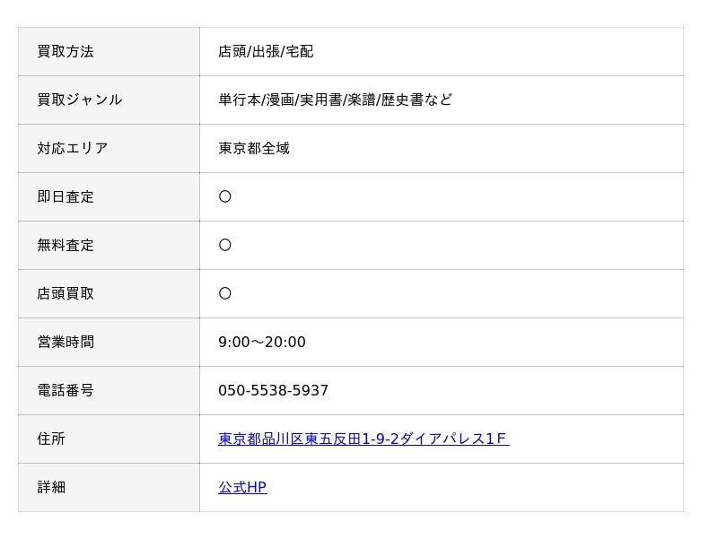Click the 店頭/出張/宅配 text
The width and height of the screenshot is (718, 539).
(266, 51)
